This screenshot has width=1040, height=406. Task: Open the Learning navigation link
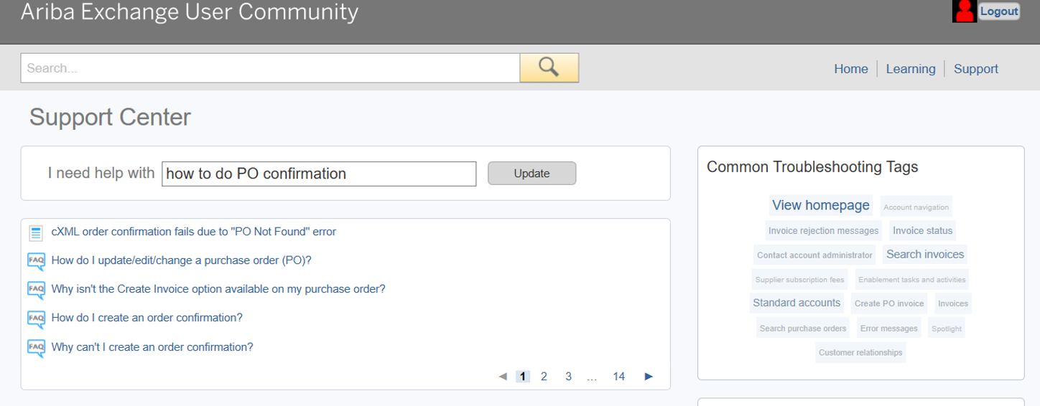(x=911, y=69)
